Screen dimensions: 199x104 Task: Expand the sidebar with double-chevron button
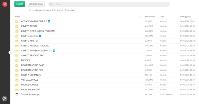10,52
